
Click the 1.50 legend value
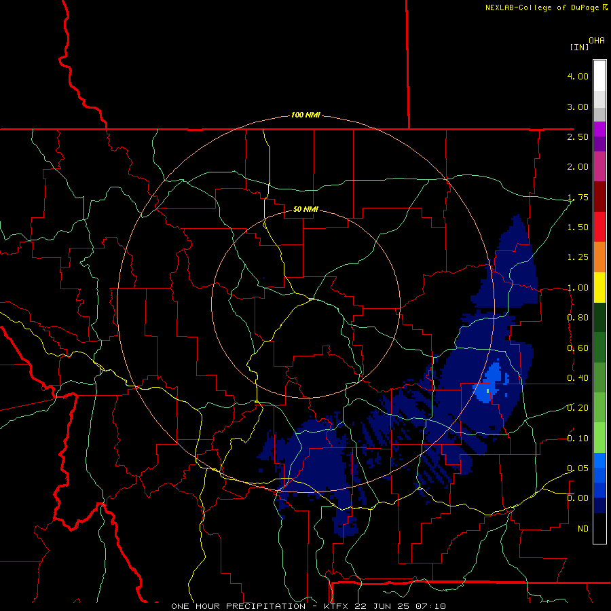coord(578,227)
